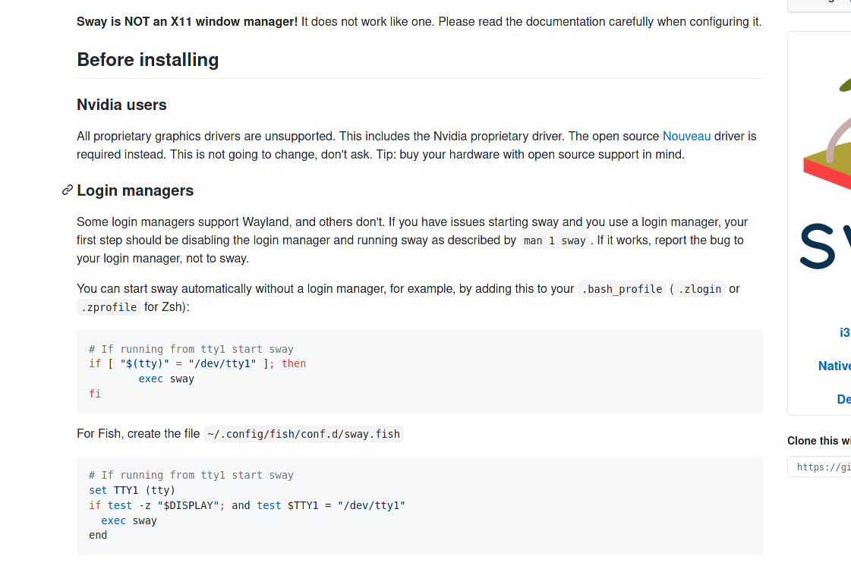Click the inline code ".bash_profile"

pyautogui.click(x=622, y=289)
